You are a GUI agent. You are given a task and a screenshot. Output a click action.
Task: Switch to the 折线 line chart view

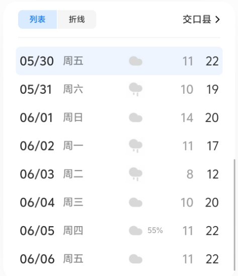coord(76,19)
